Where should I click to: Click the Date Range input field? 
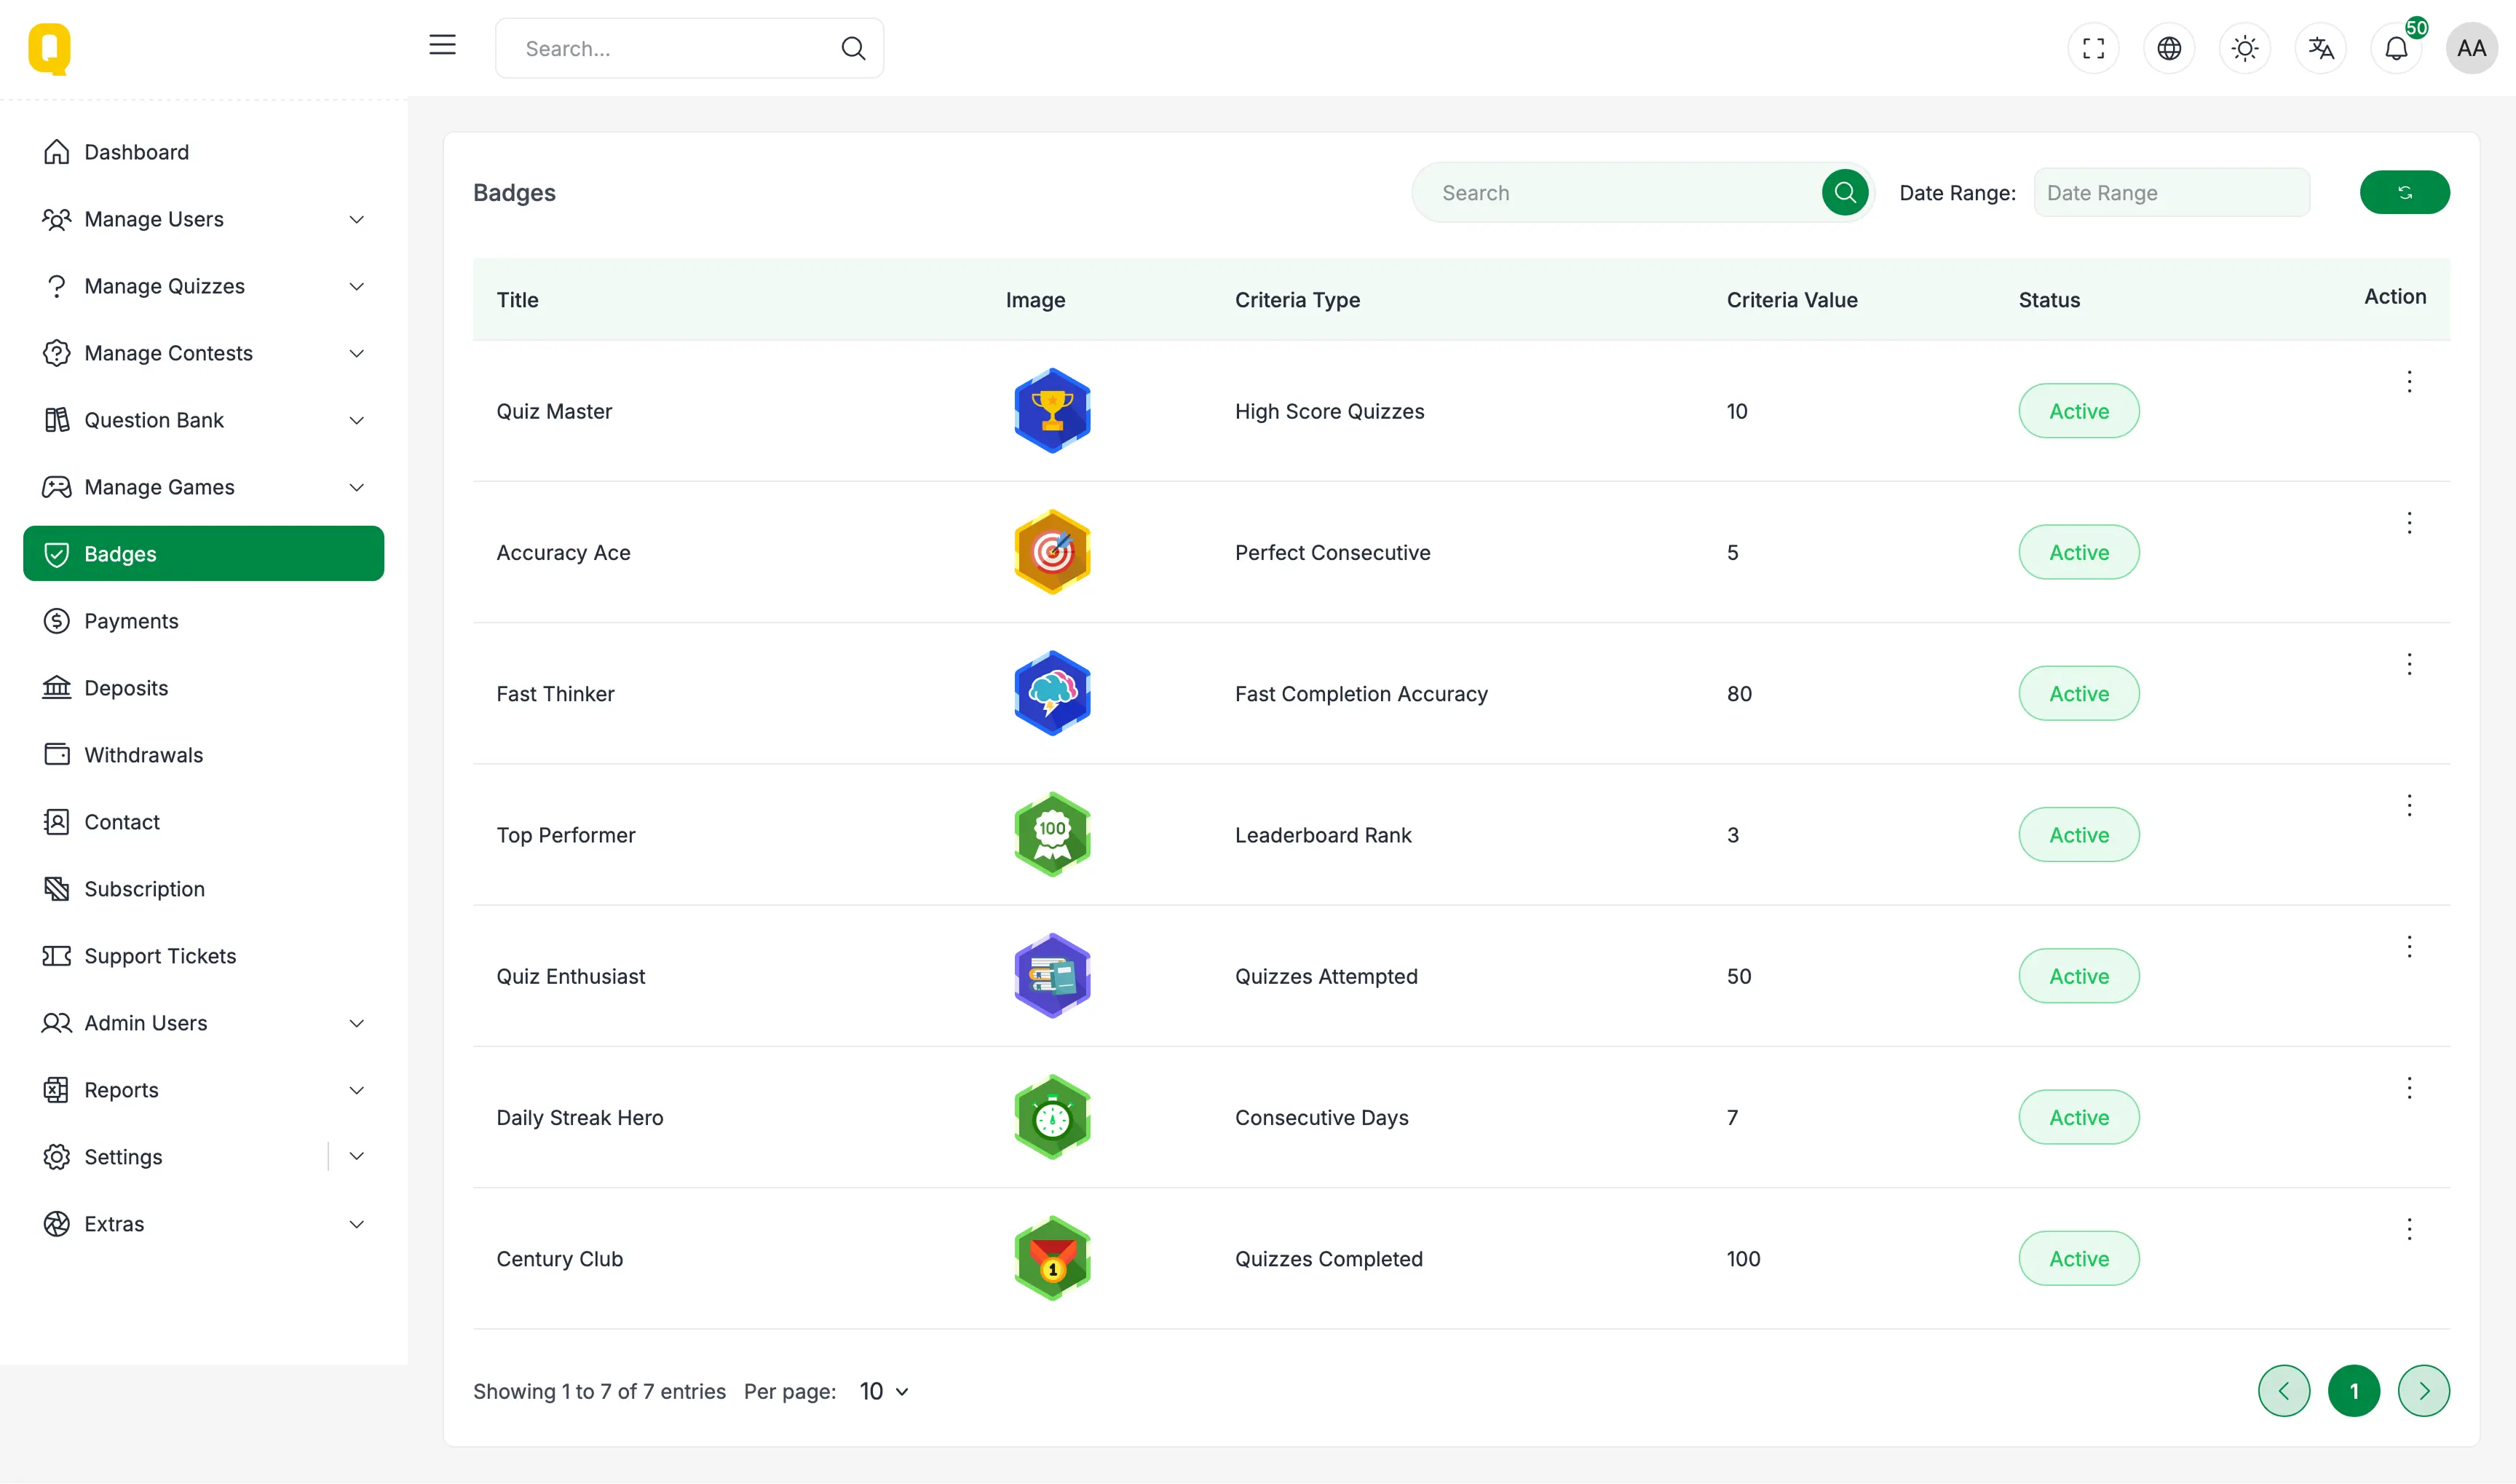pos(2171,193)
